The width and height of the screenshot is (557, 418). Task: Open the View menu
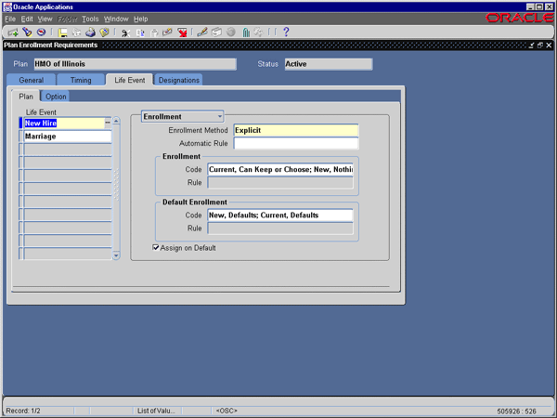click(45, 20)
